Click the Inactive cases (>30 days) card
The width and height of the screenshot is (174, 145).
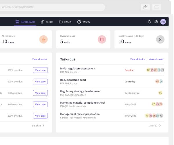[x=142, y=39]
